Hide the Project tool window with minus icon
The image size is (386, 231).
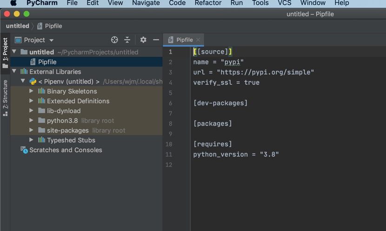click(x=156, y=40)
